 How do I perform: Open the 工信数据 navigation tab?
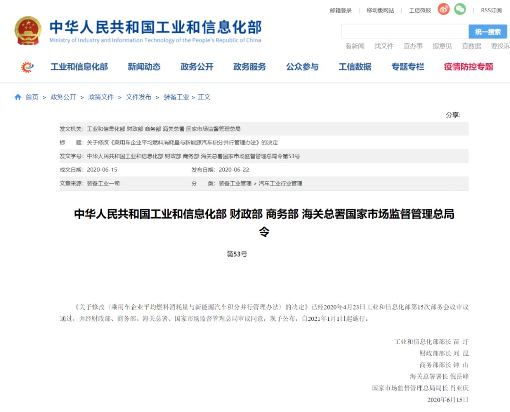355,67
